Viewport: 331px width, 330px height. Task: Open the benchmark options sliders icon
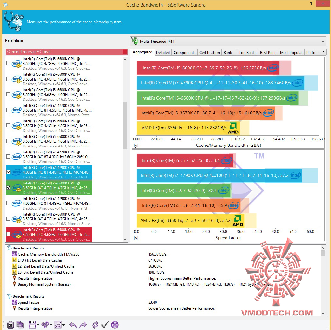click(10, 325)
